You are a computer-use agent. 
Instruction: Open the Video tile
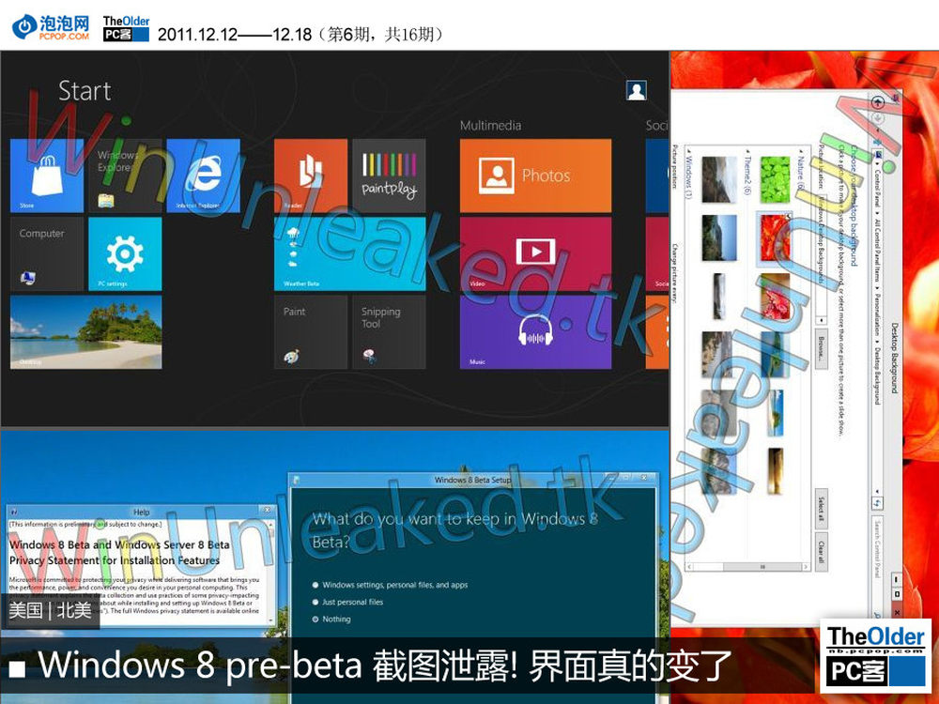click(x=535, y=253)
